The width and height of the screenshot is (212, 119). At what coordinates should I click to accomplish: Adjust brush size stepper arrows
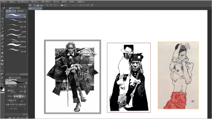pos(23,87)
